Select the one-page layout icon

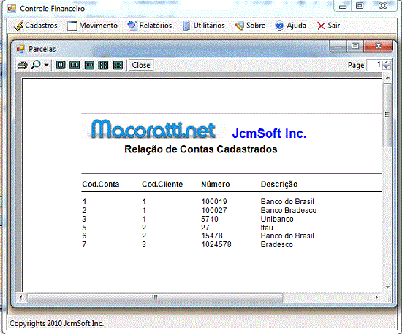pos(61,65)
